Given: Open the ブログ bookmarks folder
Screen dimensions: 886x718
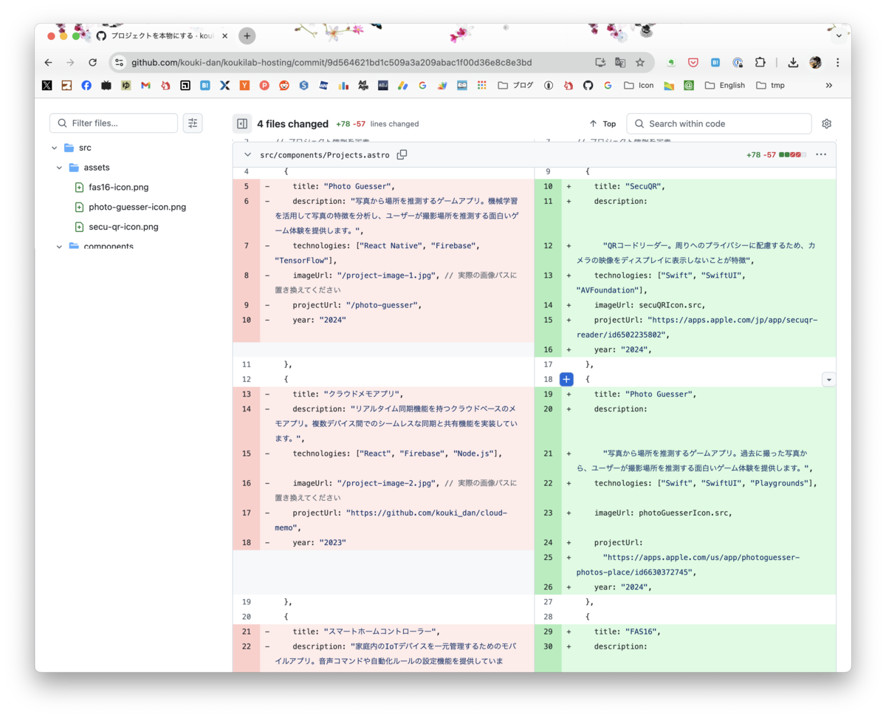Looking at the screenshot, I should click(515, 86).
